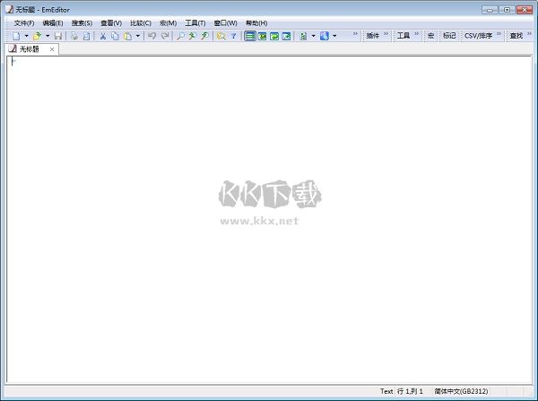538x401 pixels.
Task: Click the 标记 toolbar label
Action: (449, 36)
